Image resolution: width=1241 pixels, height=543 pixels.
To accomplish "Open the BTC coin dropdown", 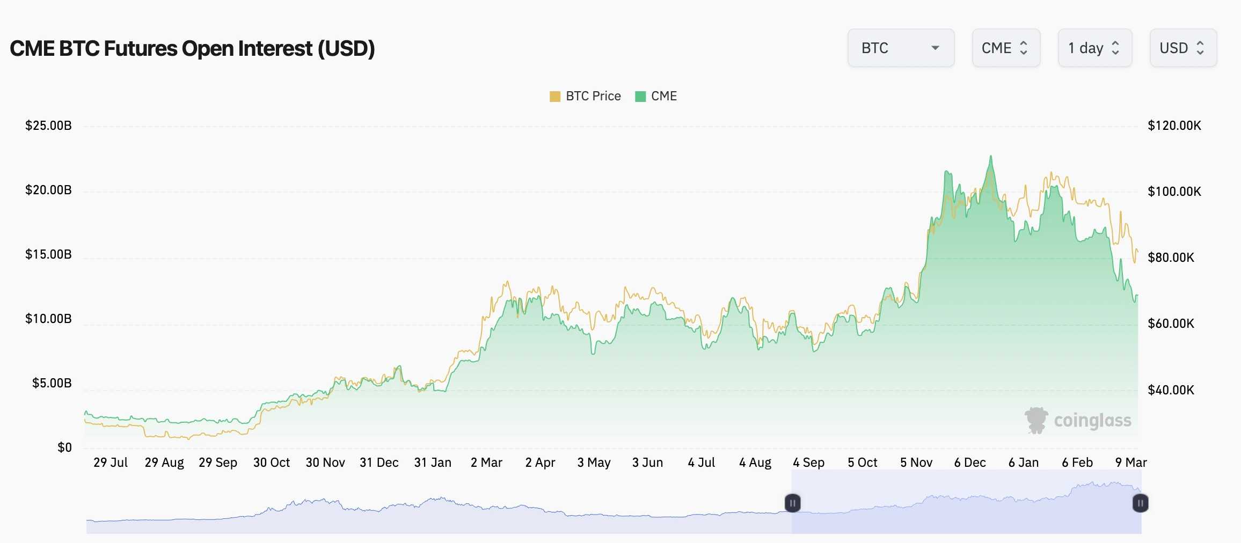I will click(x=901, y=48).
